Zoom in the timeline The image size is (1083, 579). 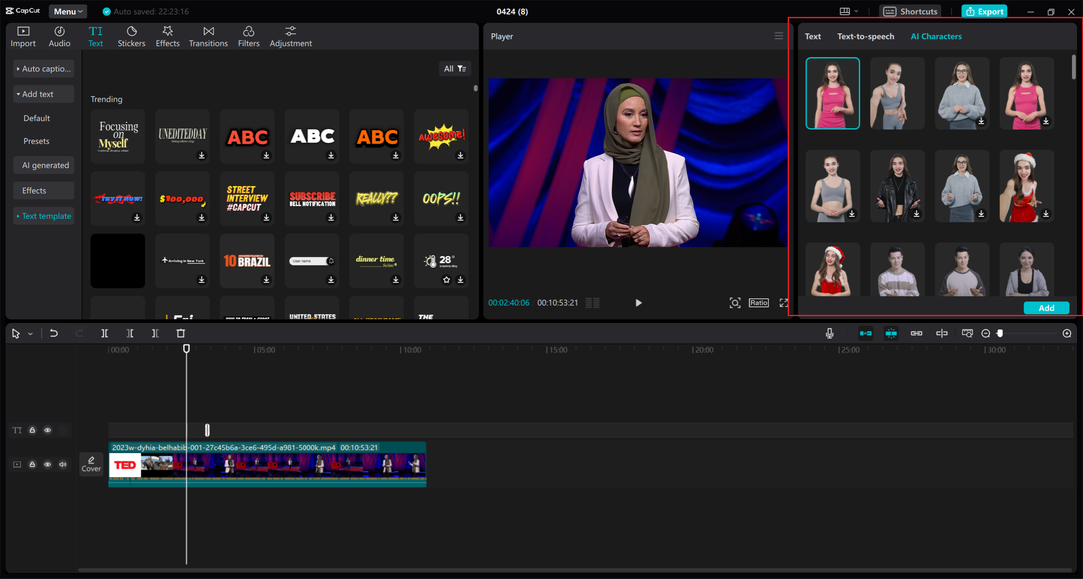click(1067, 334)
